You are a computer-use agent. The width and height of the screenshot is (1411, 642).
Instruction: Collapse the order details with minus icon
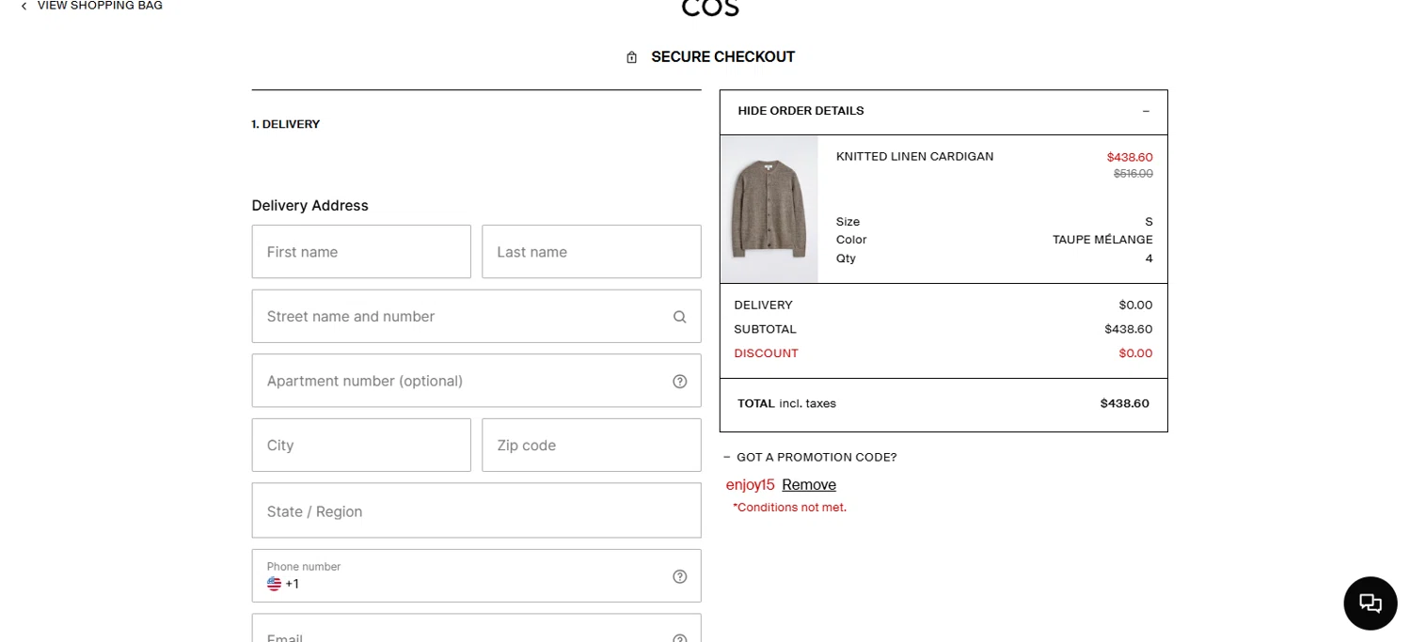point(1145,111)
